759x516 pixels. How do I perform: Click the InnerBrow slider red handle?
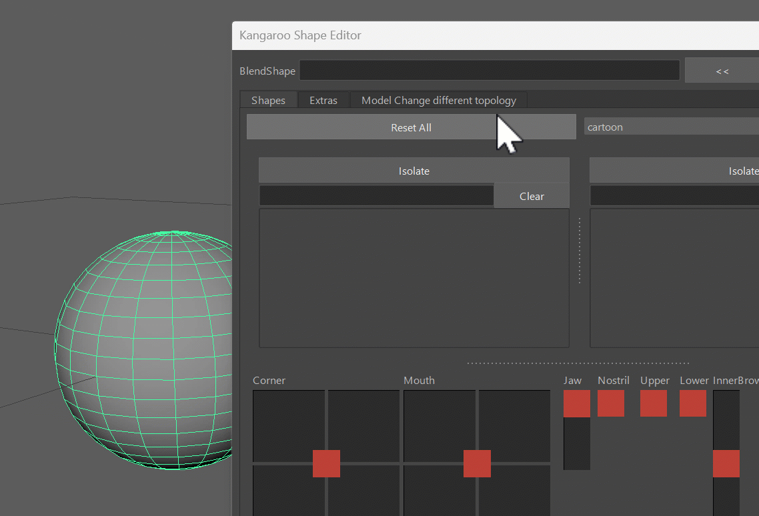tap(726, 463)
